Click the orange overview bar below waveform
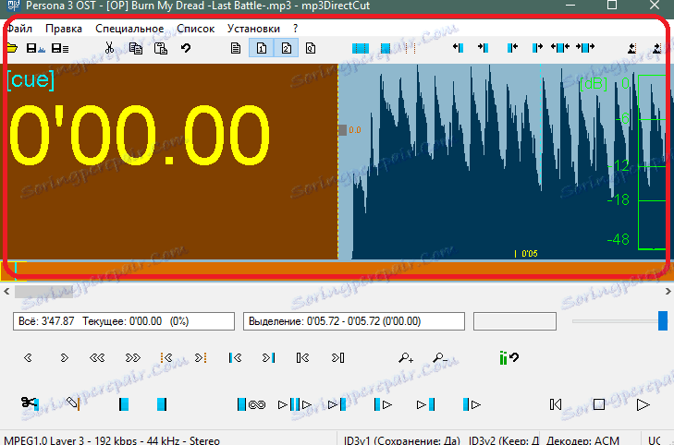The image size is (674, 445). pos(335,270)
